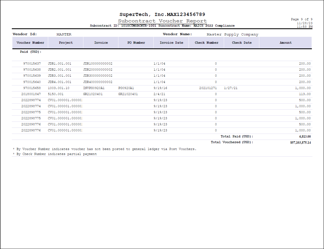324x249 pixels.
Task: Click the Voucher Number column header
Action: [30, 43]
